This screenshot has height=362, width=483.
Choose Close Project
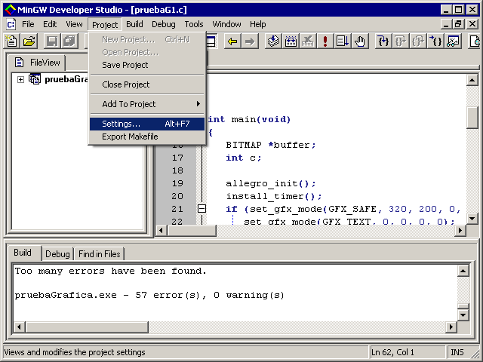(147, 84)
